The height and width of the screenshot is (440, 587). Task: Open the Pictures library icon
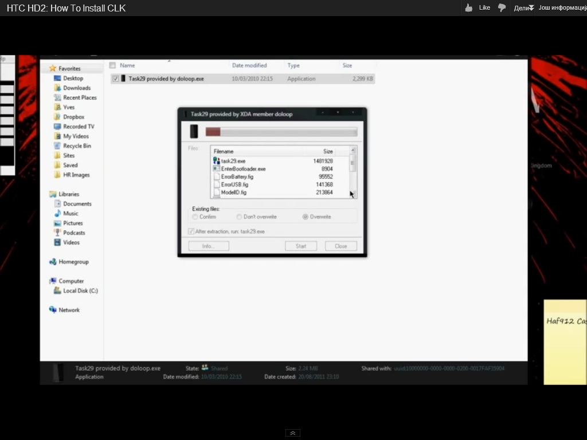(x=57, y=223)
